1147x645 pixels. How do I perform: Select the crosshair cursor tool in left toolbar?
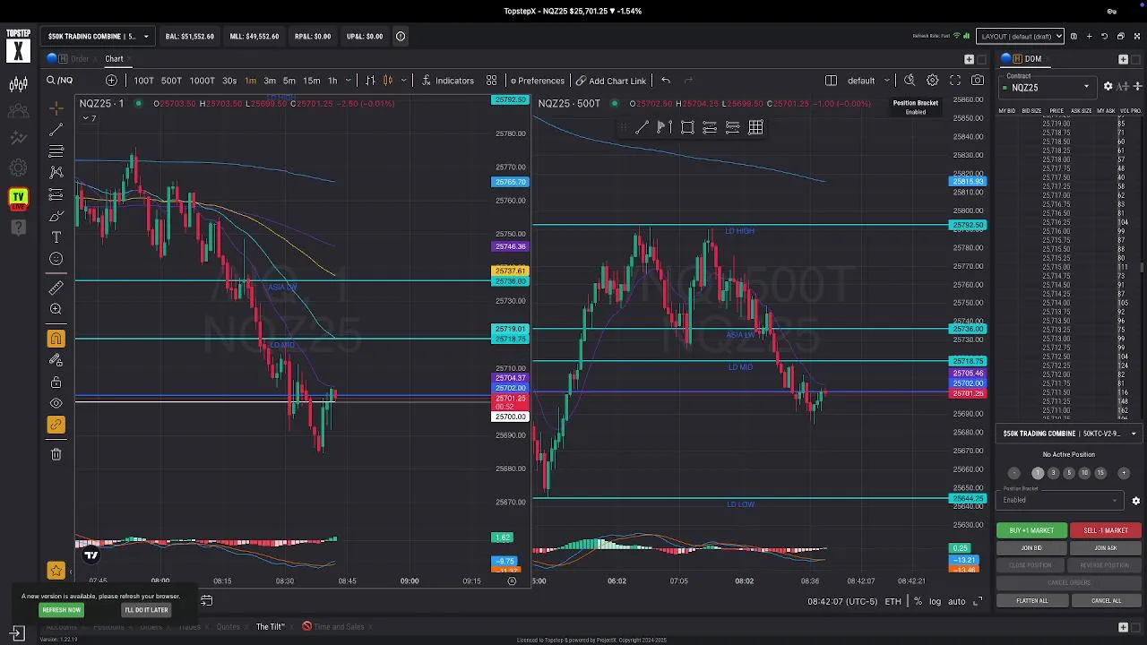56,107
